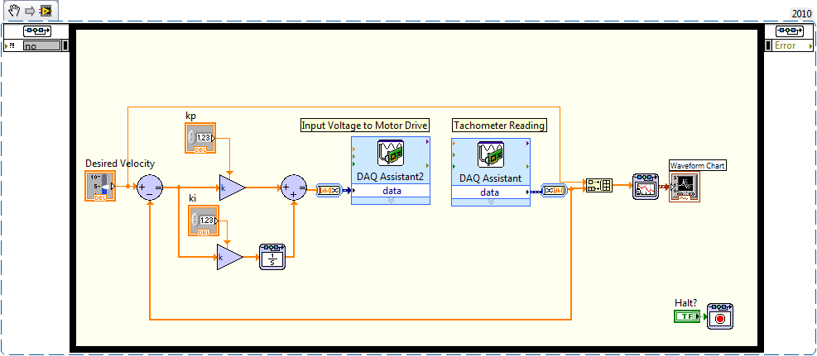817x356 pixels.
Task: Select the build array node before the chart
Action: 598,187
